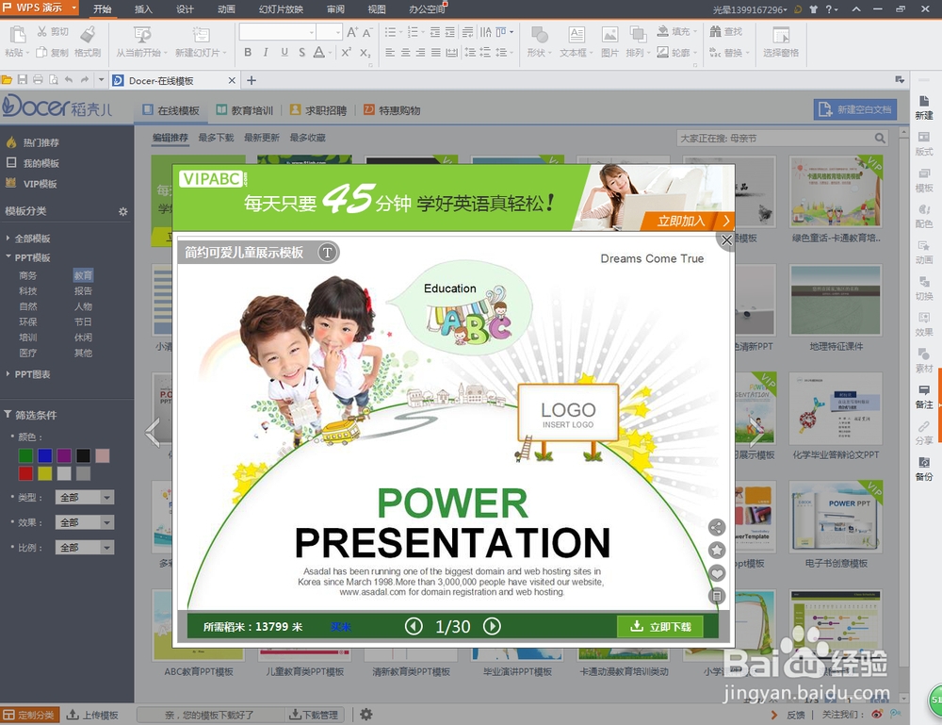Select the blue color swatch
The width and height of the screenshot is (942, 725).
coord(45,455)
